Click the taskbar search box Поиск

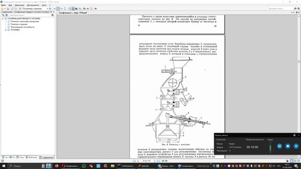coord(24,166)
